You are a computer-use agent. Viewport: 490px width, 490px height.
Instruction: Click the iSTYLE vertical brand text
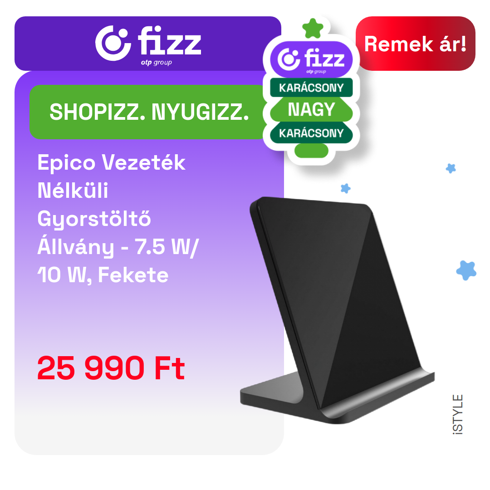(x=457, y=414)
